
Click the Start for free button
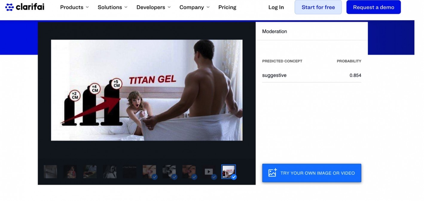(x=318, y=7)
